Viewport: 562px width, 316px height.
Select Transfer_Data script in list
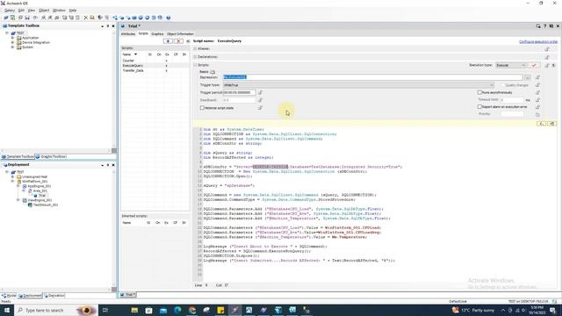[133, 70]
